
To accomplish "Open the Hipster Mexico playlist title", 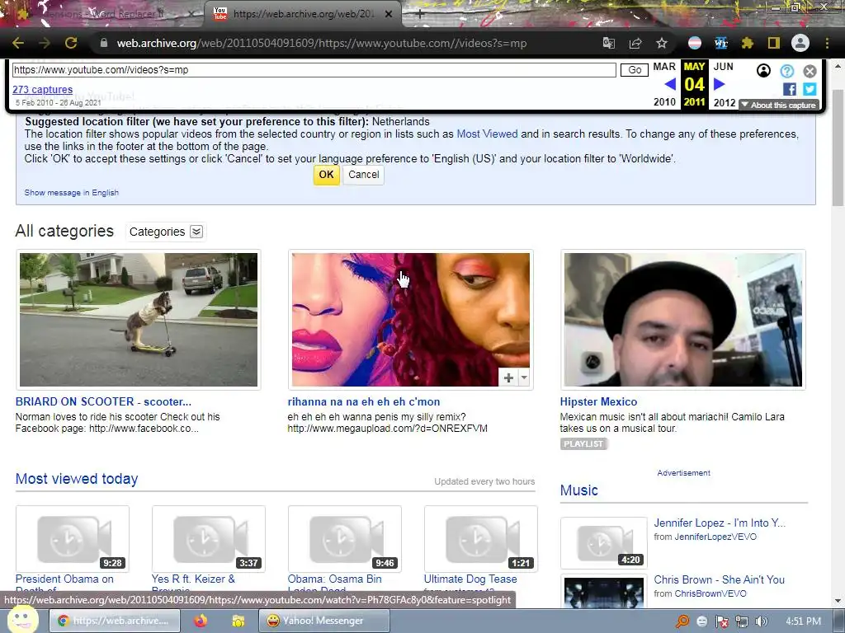I will (x=598, y=401).
